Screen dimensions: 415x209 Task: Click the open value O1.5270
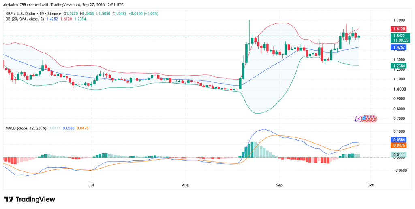pyautogui.click(x=70, y=13)
